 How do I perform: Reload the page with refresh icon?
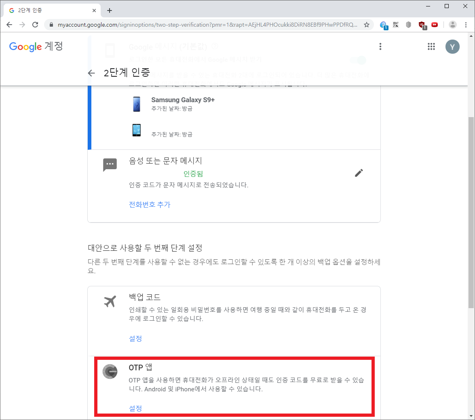pyautogui.click(x=35, y=25)
